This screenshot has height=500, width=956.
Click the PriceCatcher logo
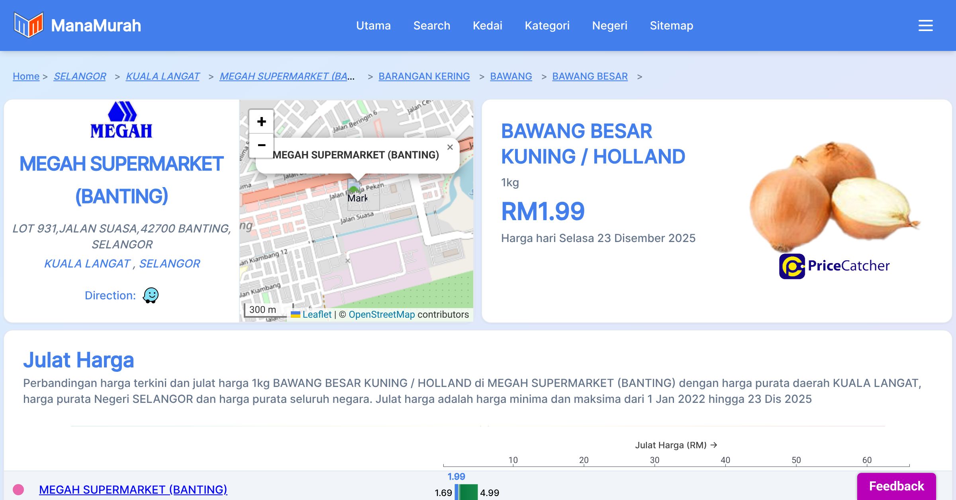[x=834, y=266]
